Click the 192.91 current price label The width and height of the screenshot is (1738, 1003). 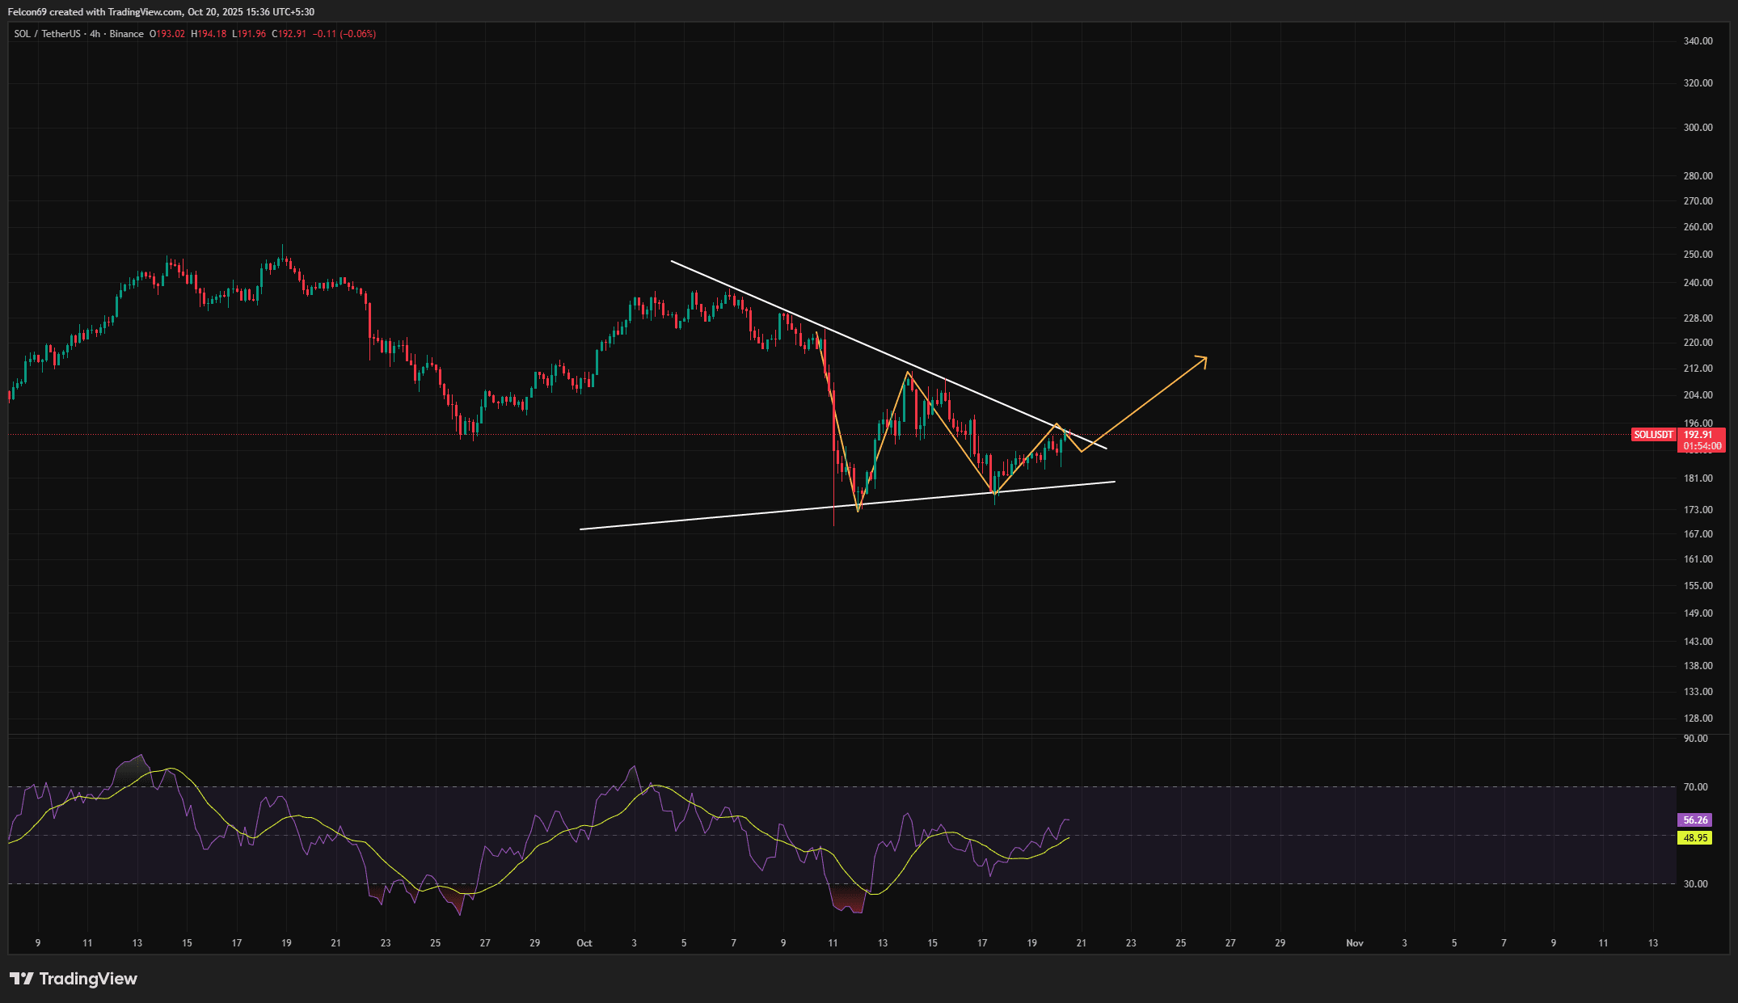pos(1698,435)
